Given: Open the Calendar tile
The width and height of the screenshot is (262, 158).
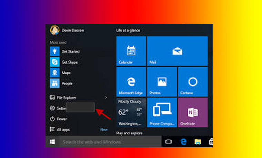Looking at the screenshot, I should (x=131, y=51).
